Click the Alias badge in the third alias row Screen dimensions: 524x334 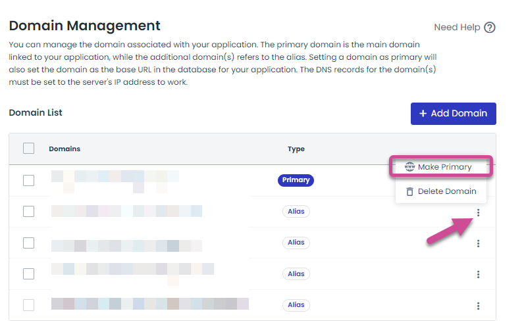coord(296,274)
